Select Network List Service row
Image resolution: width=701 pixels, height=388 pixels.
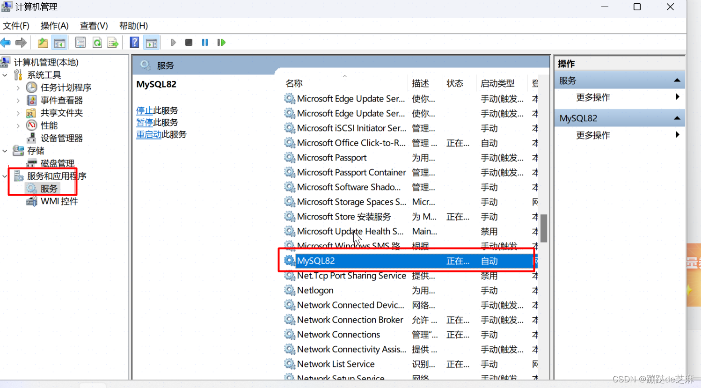pos(410,364)
